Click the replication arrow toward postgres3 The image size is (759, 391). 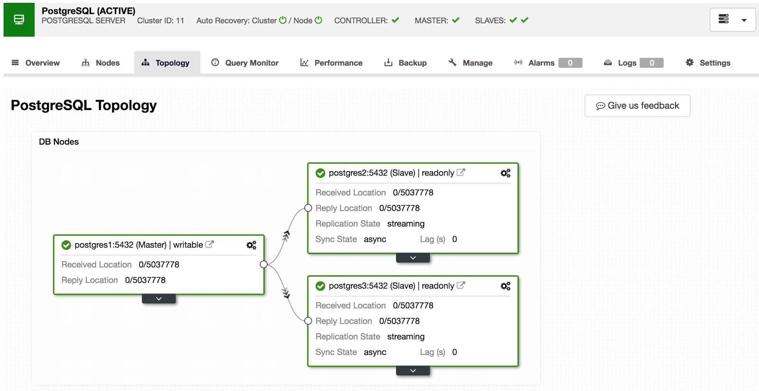pos(286,293)
